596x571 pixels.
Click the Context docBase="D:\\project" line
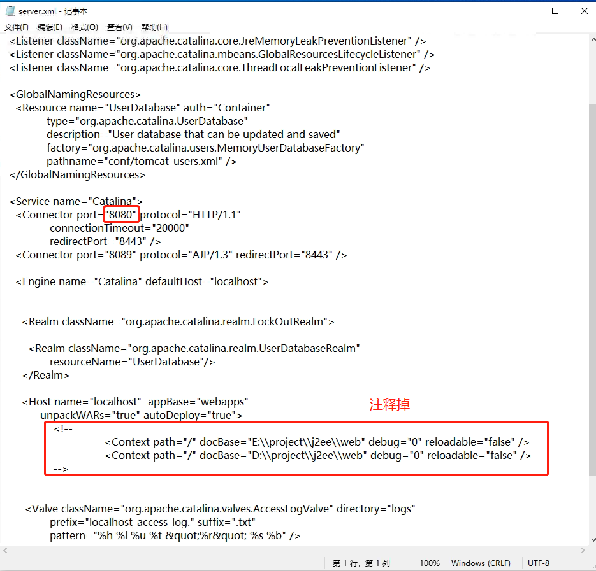pyautogui.click(x=318, y=456)
